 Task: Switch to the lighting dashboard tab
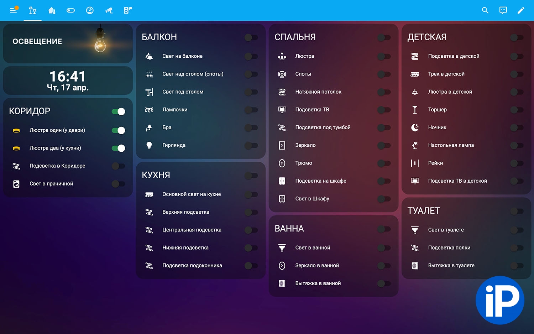(33, 10)
